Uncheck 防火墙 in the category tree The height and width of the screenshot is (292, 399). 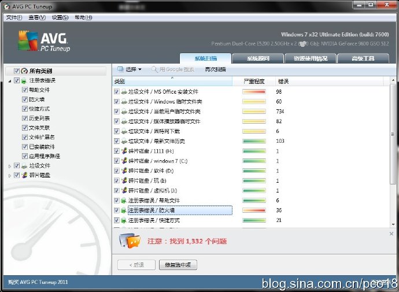point(25,99)
